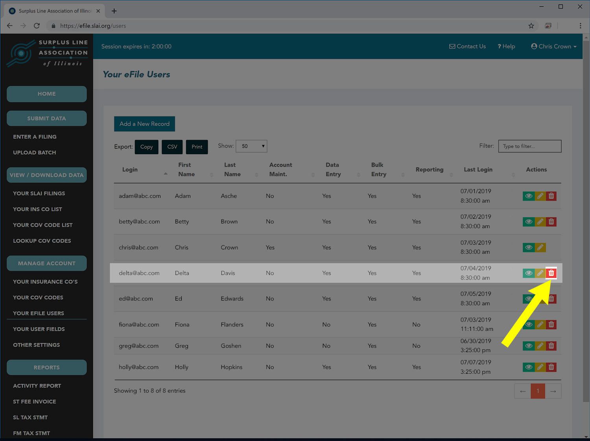Open the Show entries count dropdown

point(251,146)
